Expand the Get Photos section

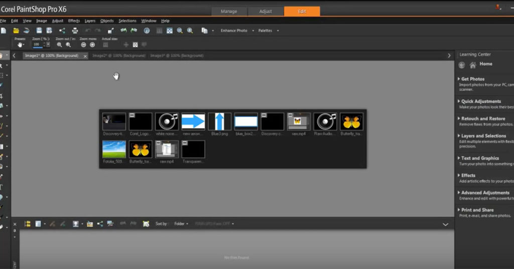473,79
